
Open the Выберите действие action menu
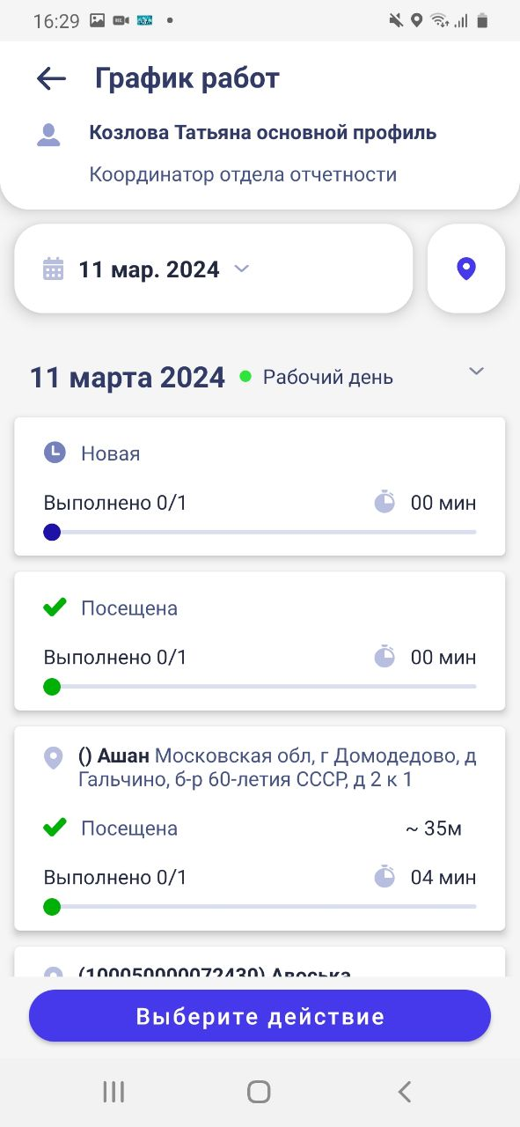tap(260, 1017)
